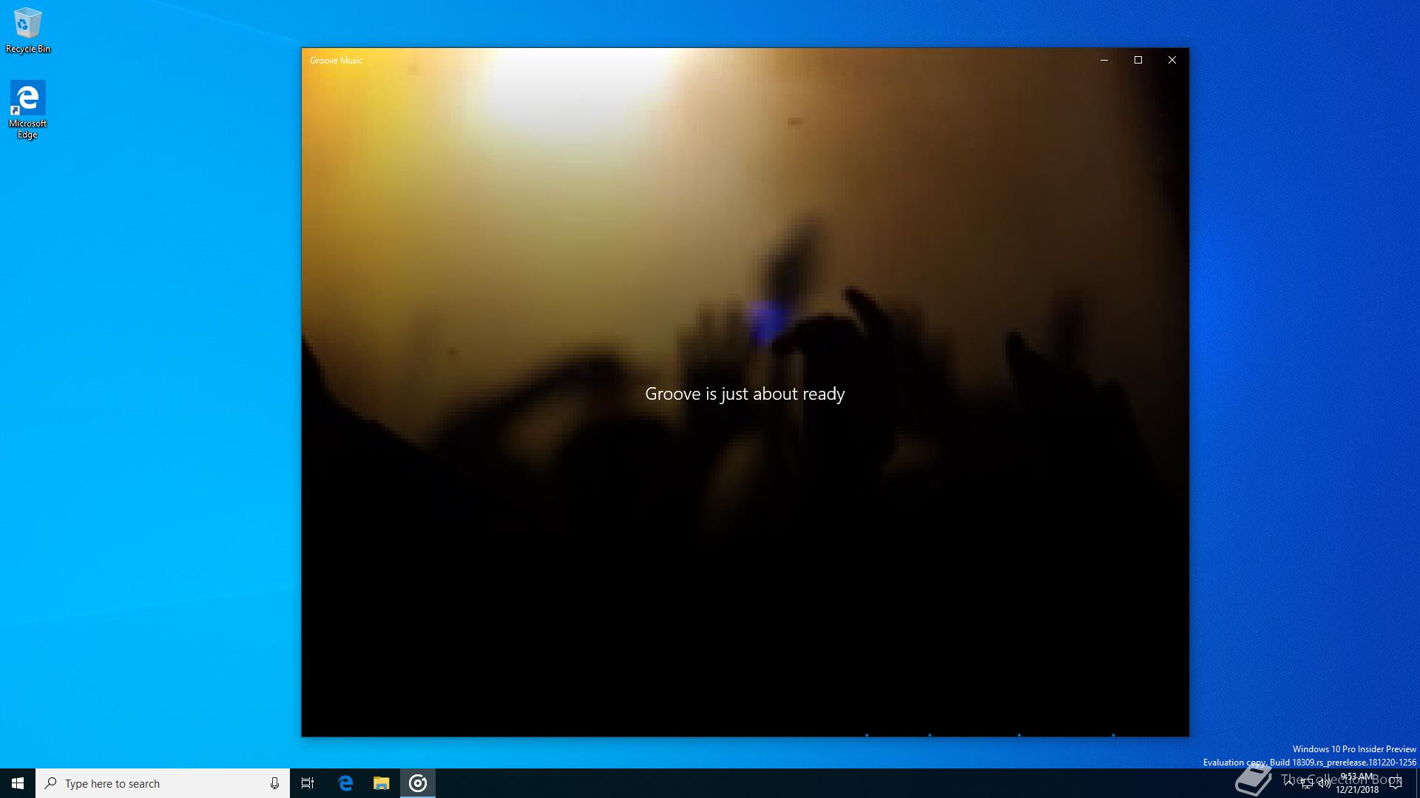Click the taskbar clock and date
The height and width of the screenshot is (798, 1420).
(1357, 783)
